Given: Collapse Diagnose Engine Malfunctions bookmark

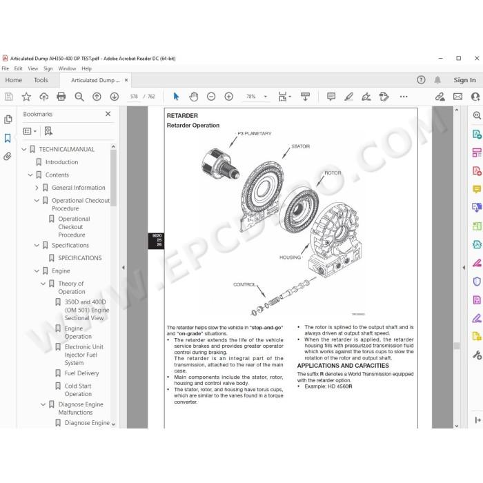Looking at the screenshot, I should pyautogui.click(x=43, y=404).
